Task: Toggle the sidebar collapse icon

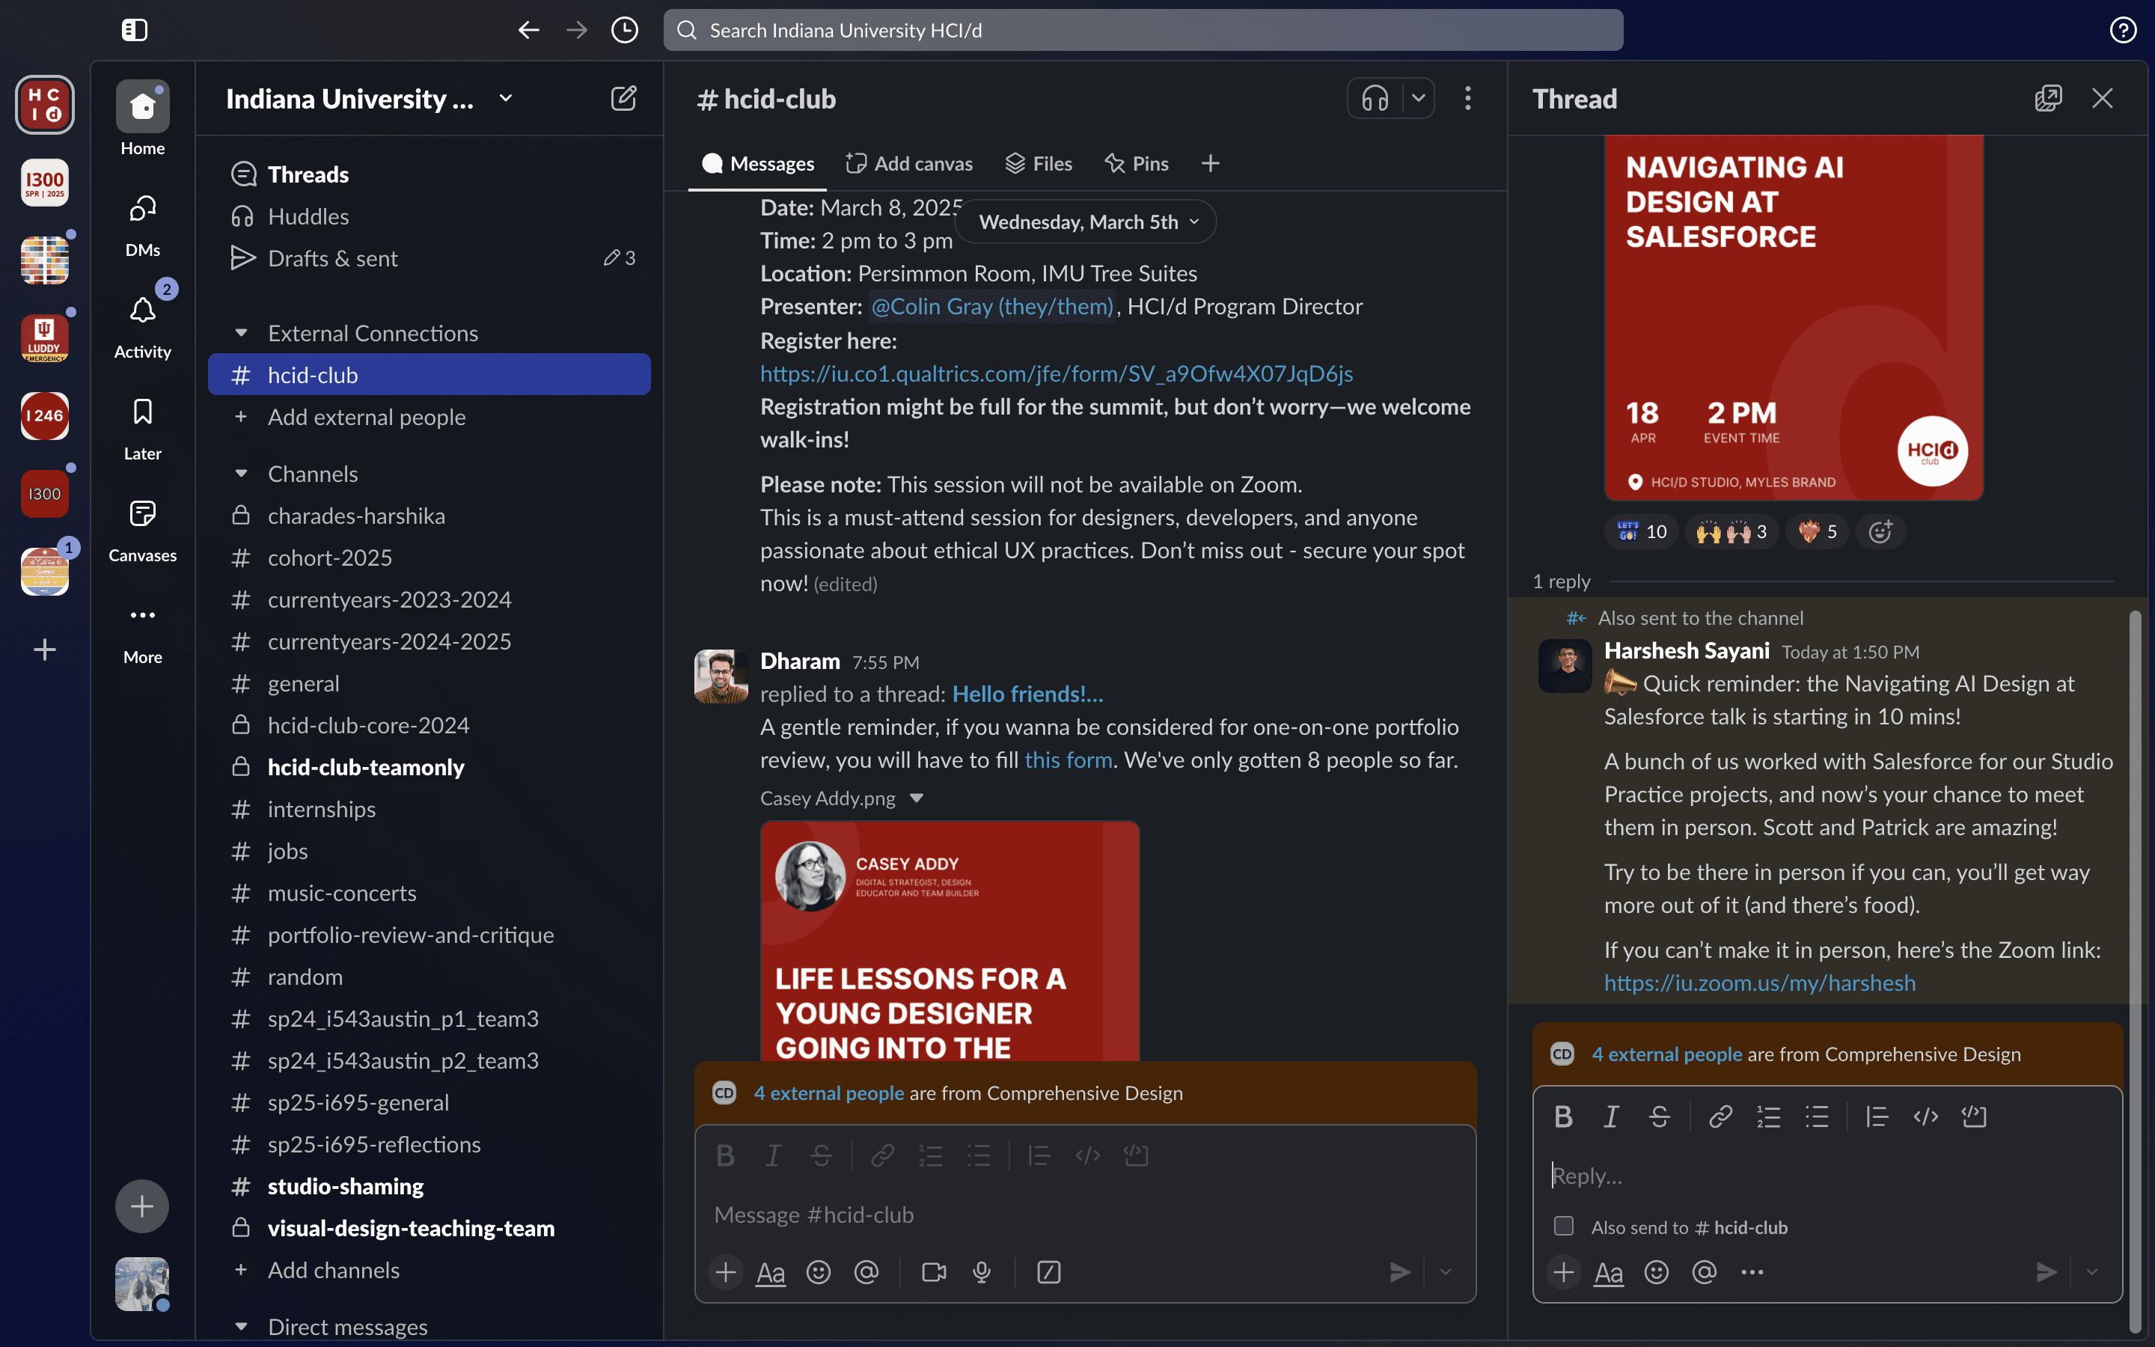Action: (x=135, y=30)
